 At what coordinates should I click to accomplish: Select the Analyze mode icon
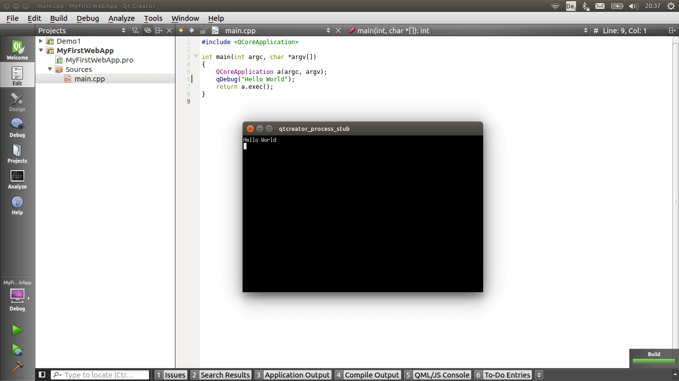click(17, 180)
